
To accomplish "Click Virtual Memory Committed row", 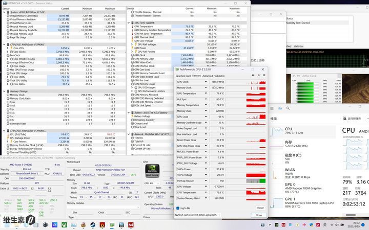I will tap(63, 16).
